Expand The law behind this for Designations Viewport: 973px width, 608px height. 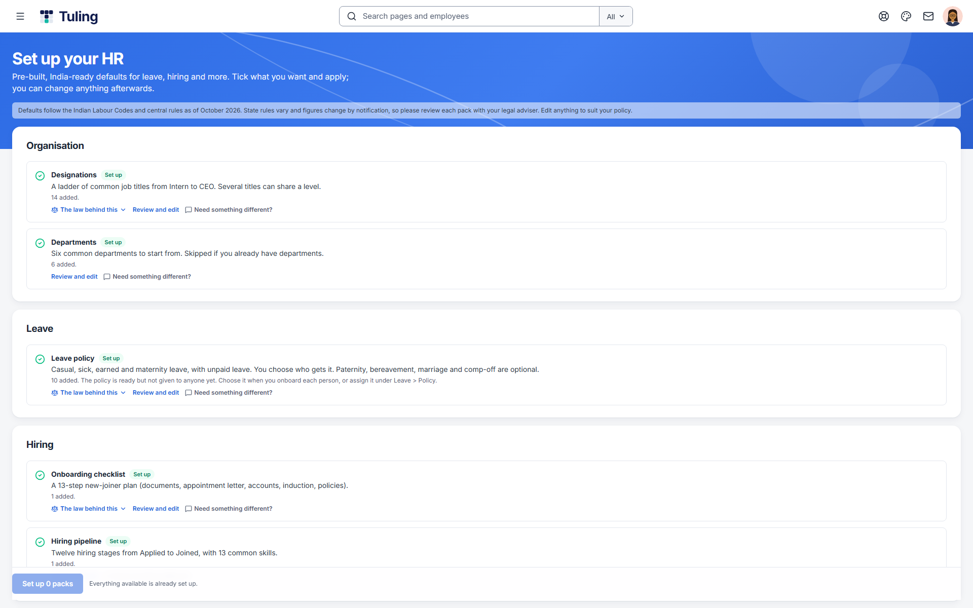pos(89,210)
